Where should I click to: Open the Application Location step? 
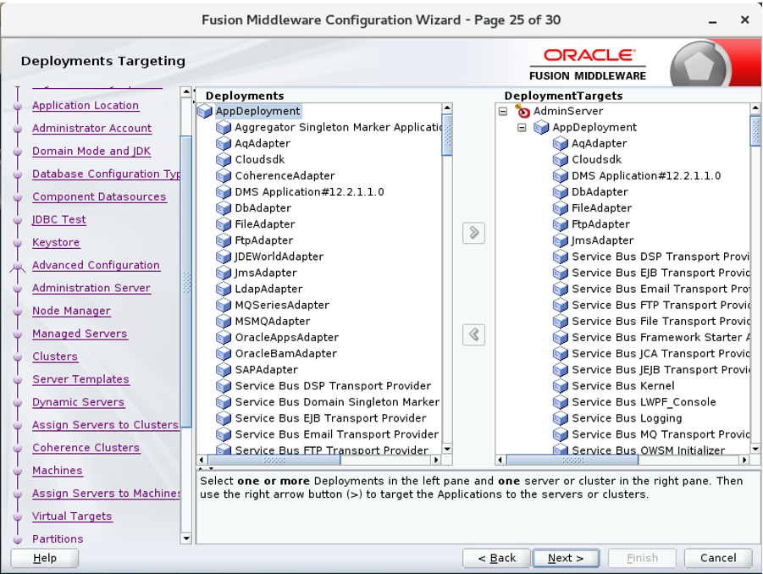(86, 106)
